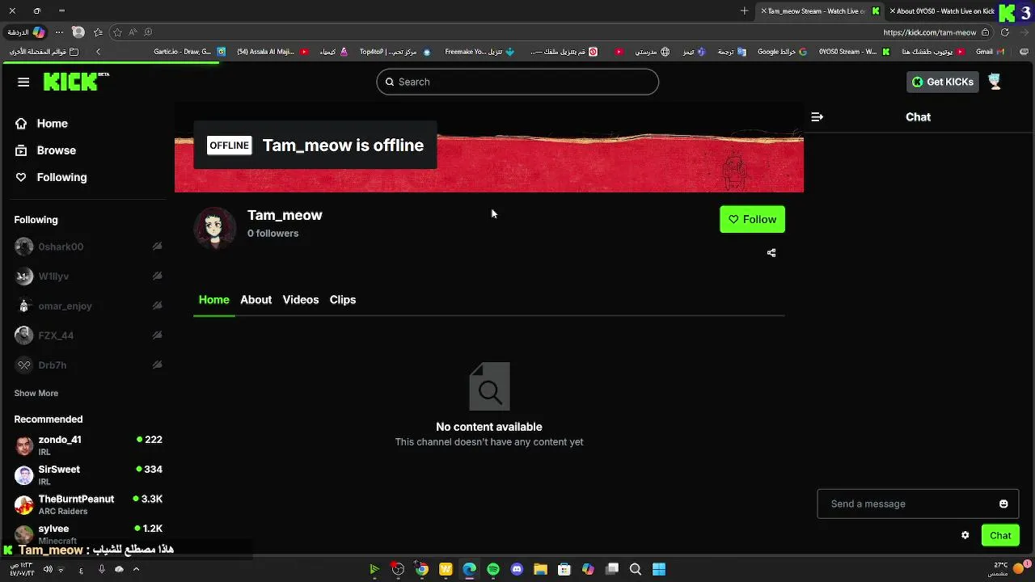Open sylvee recommended channel

point(88,533)
